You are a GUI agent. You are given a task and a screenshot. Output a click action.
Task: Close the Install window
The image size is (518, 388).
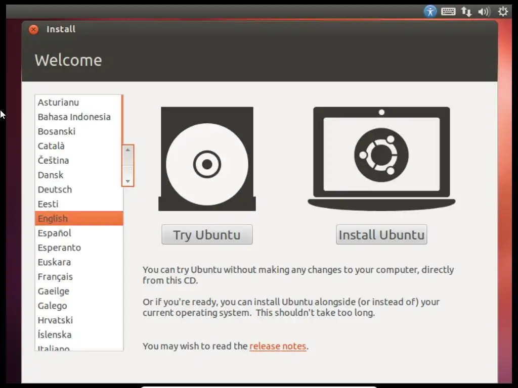pos(33,29)
